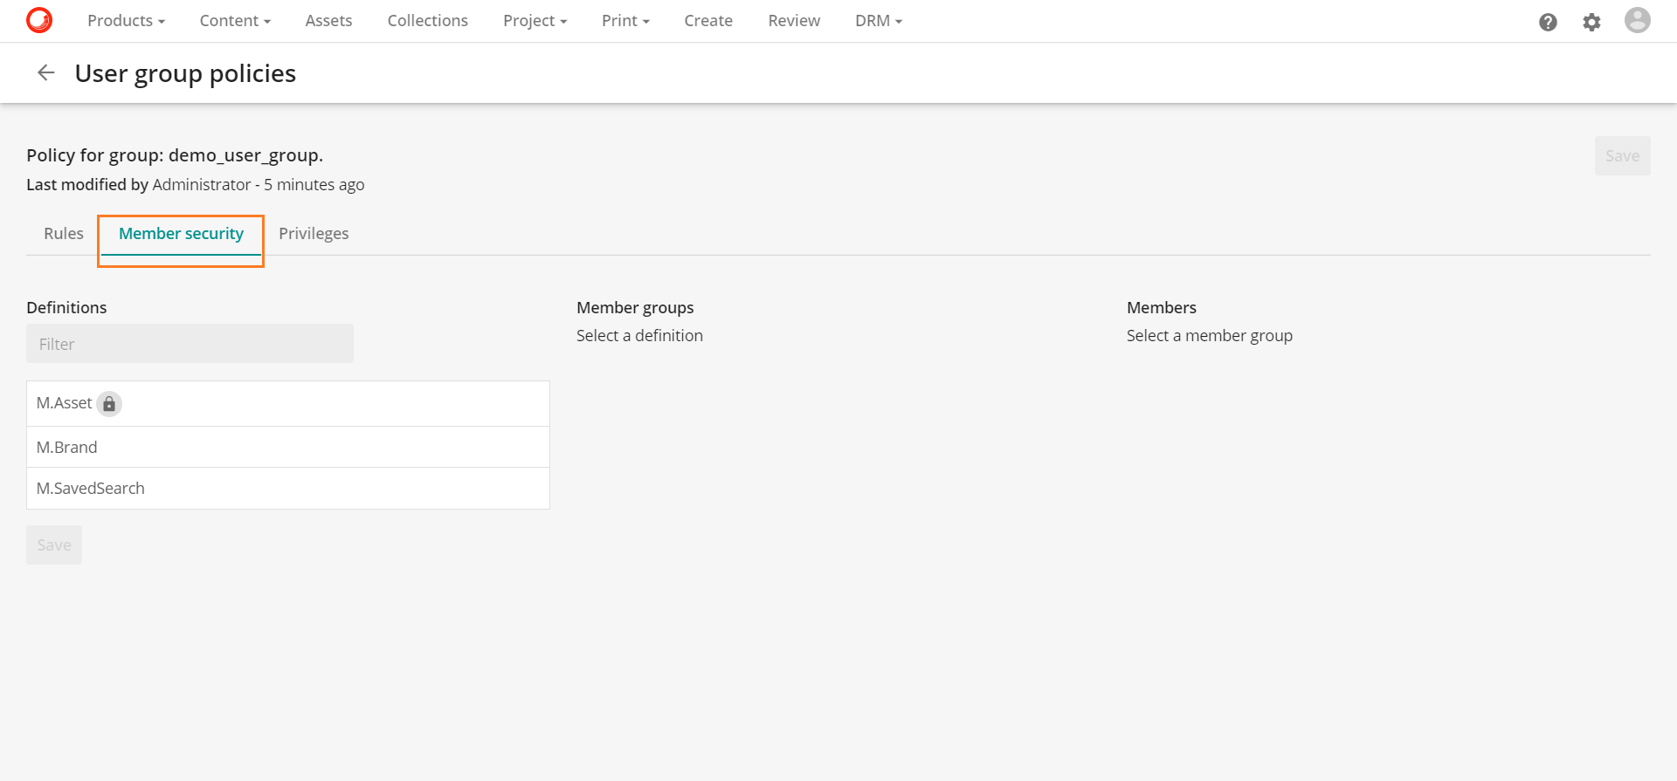This screenshot has width=1677, height=781.
Task: Switch to the Privileges tab
Action: coord(314,234)
